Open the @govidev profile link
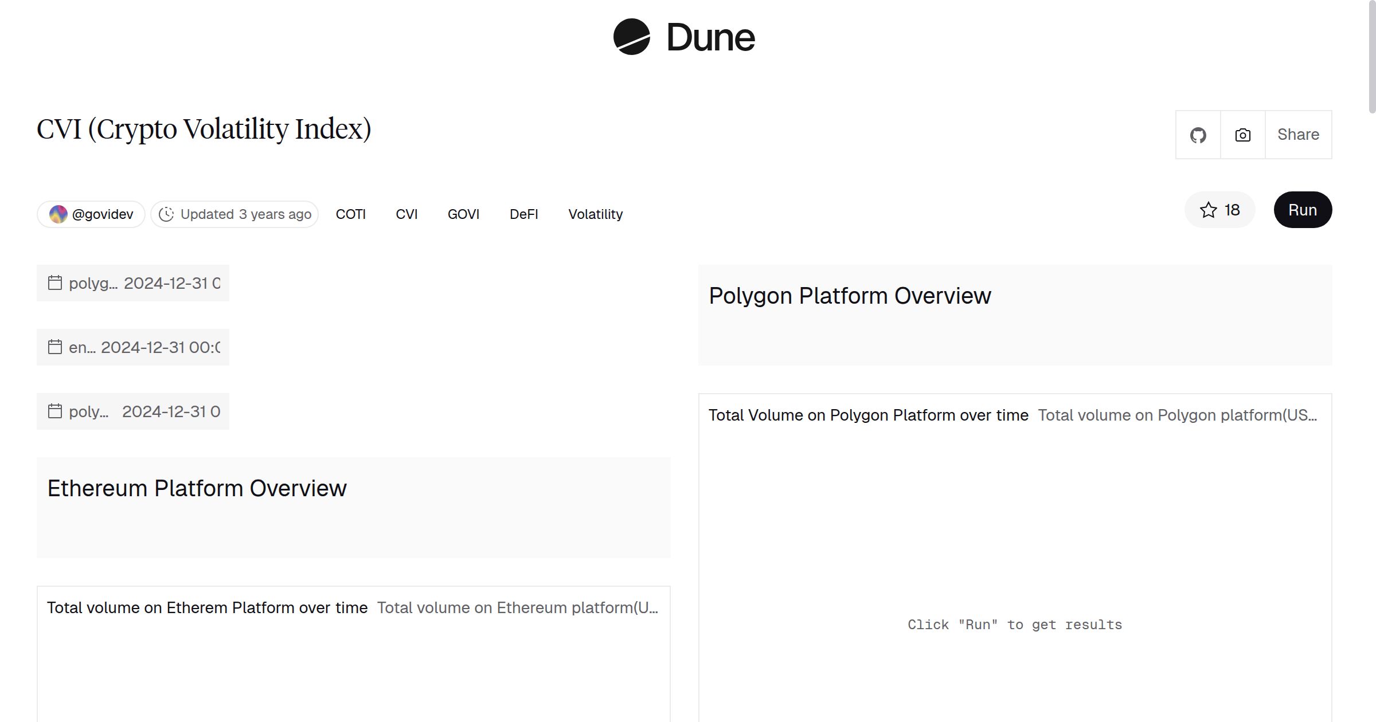Image resolution: width=1376 pixels, height=722 pixels. point(103,214)
